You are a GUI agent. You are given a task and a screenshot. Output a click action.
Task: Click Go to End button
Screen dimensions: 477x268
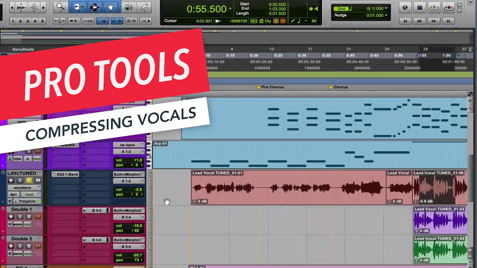[x=448, y=21]
